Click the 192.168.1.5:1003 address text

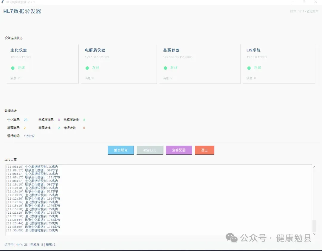pyautogui.click(x=97, y=57)
